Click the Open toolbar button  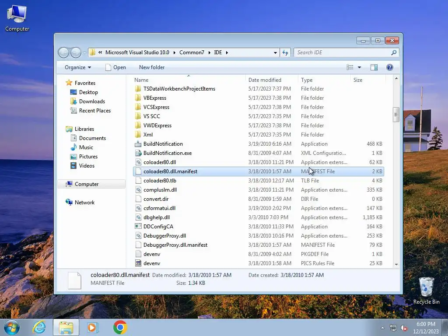(x=115, y=67)
